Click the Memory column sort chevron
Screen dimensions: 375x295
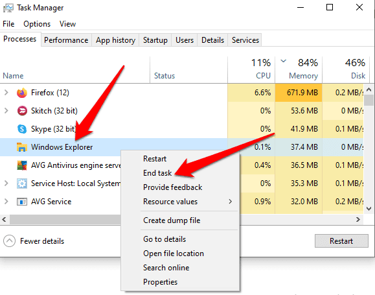coord(284,61)
